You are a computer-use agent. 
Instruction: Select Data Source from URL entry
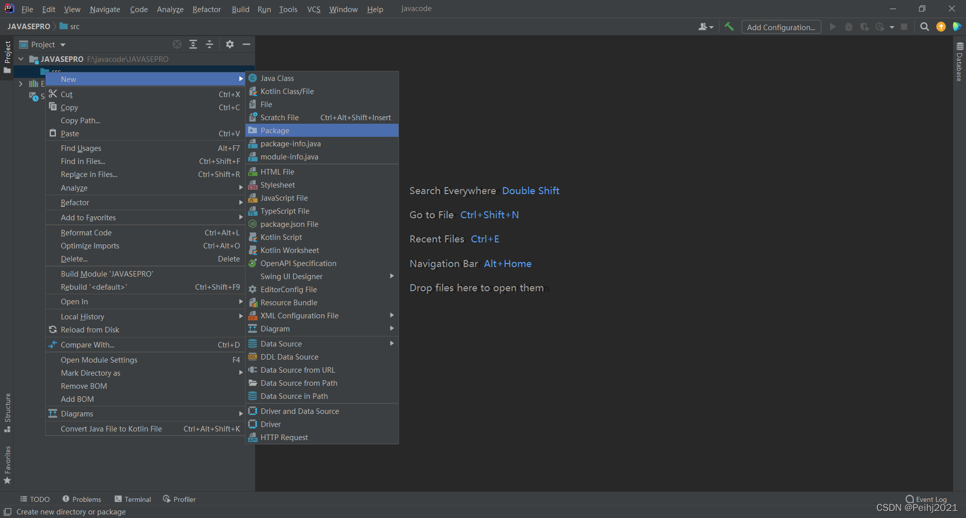tap(322, 370)
